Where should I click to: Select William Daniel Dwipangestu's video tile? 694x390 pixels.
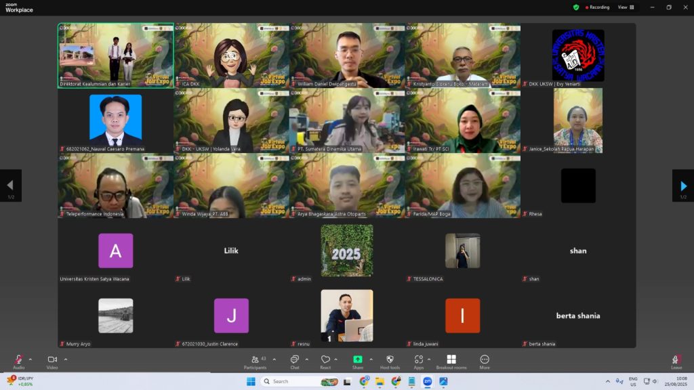coord(347,56)
